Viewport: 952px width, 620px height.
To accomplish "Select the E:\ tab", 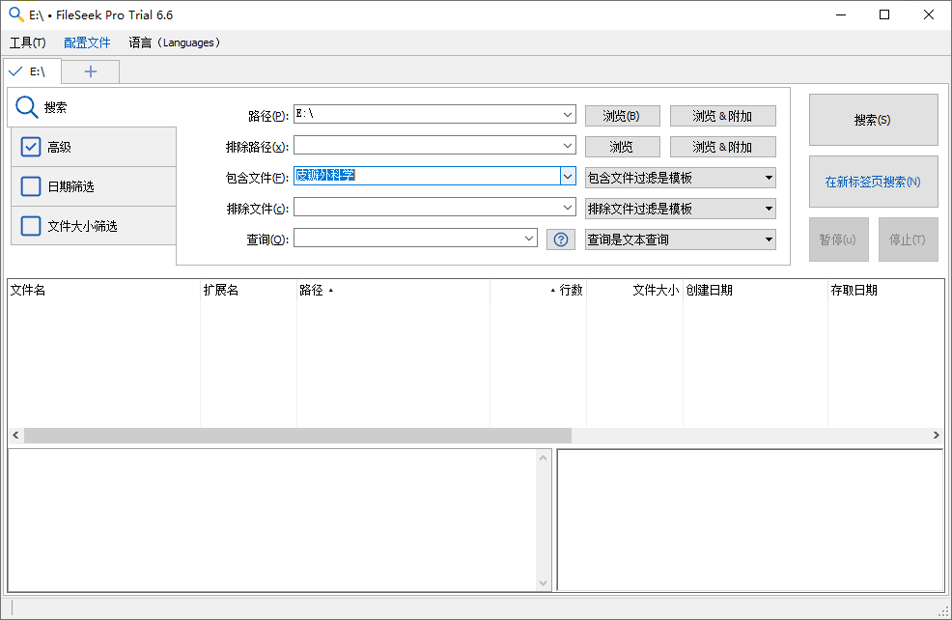I will coord(32,71).
